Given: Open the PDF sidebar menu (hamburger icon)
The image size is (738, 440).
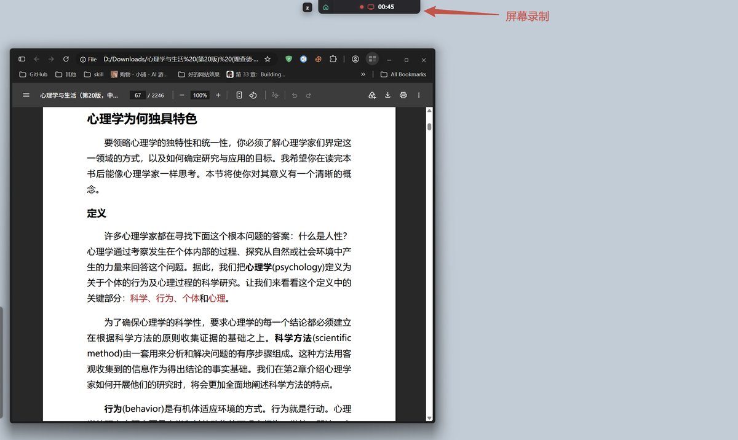Looking at the screenshot, I should [26, 95].
